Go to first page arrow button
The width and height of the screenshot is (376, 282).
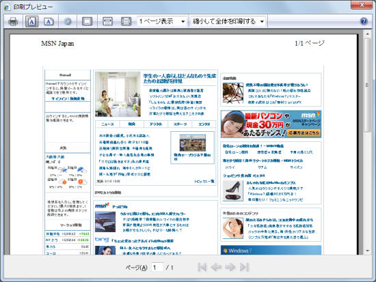202,267
